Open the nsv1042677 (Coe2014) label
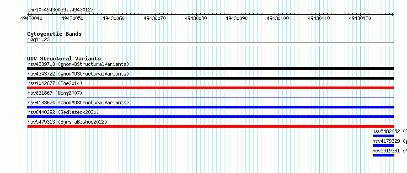The height and width of the screenshot is (173, 407). pyautogui.click(x=55, y=83)
